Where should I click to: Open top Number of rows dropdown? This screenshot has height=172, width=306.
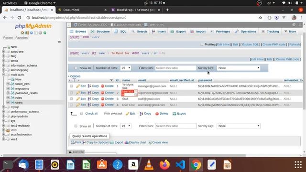(125, 68)
